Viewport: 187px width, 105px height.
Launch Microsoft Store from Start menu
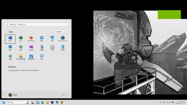(x=63, y=39)
